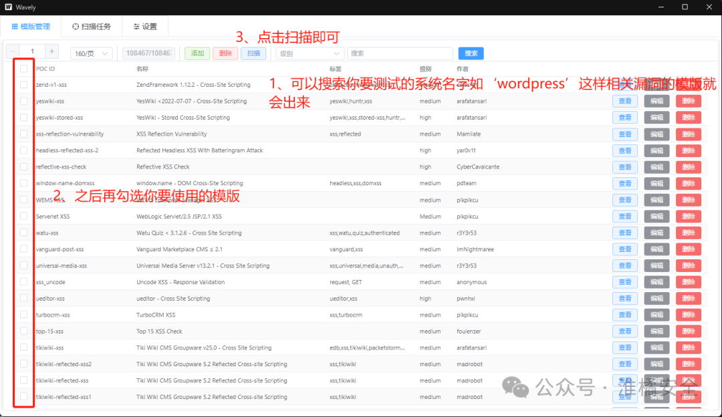Screen dimensions: 722x417
Task: Click 编辑 for universal-media-xss row
Action: tap(656, 265)
